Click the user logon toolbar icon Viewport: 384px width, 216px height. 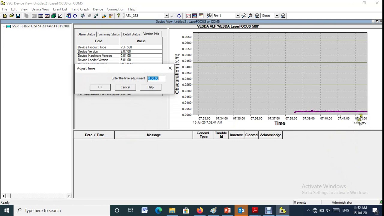point(104,16)
